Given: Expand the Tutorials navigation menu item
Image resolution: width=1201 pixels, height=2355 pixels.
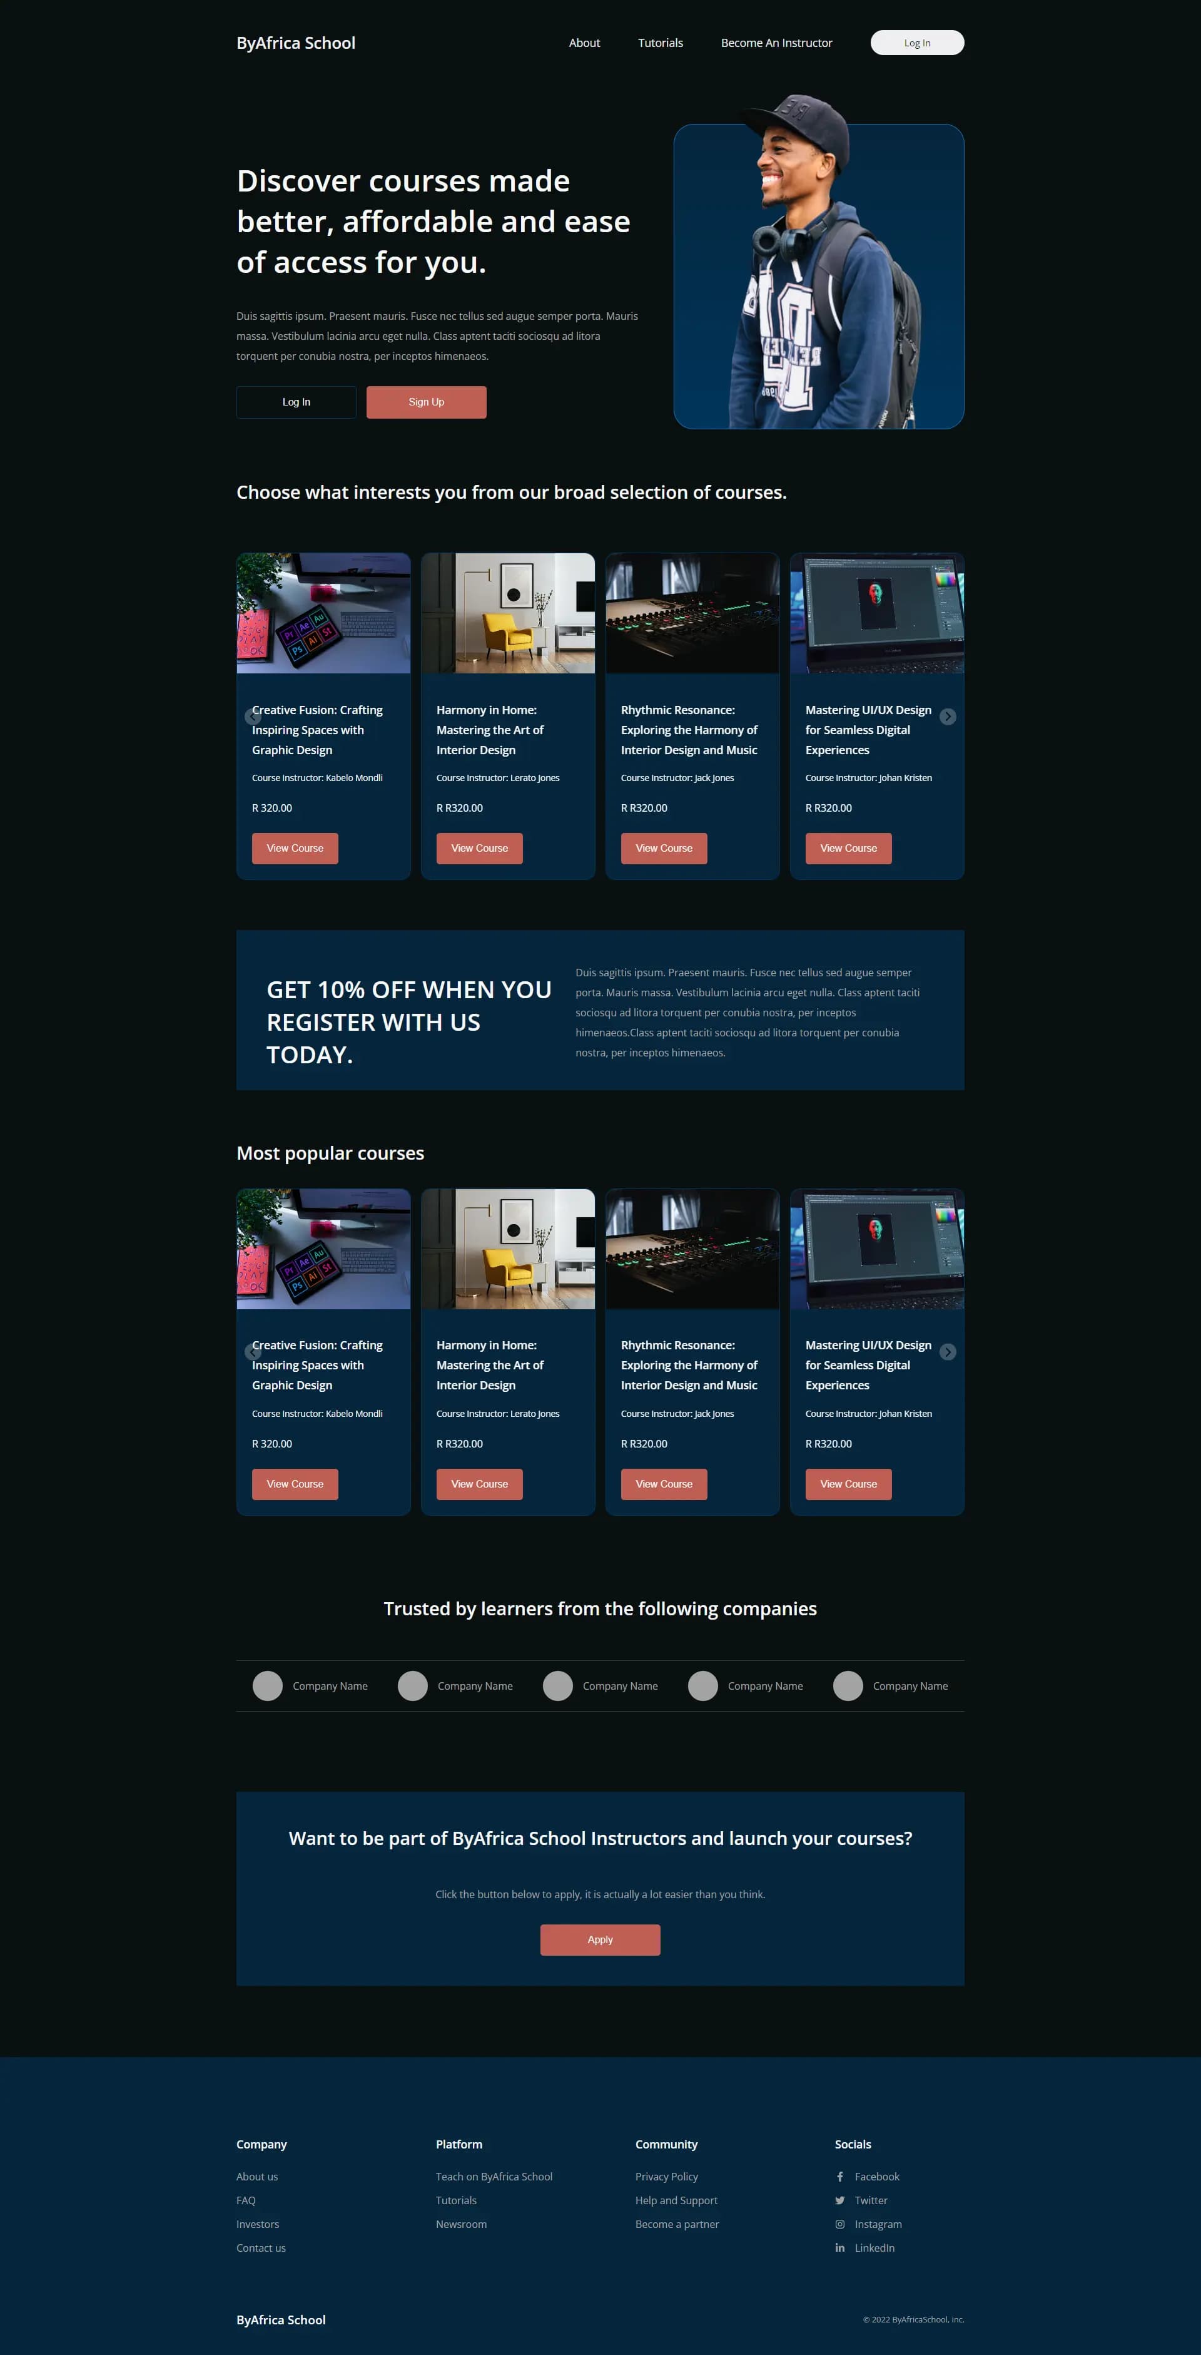Looking at the screenshot, I should click(x=659, y=41).
